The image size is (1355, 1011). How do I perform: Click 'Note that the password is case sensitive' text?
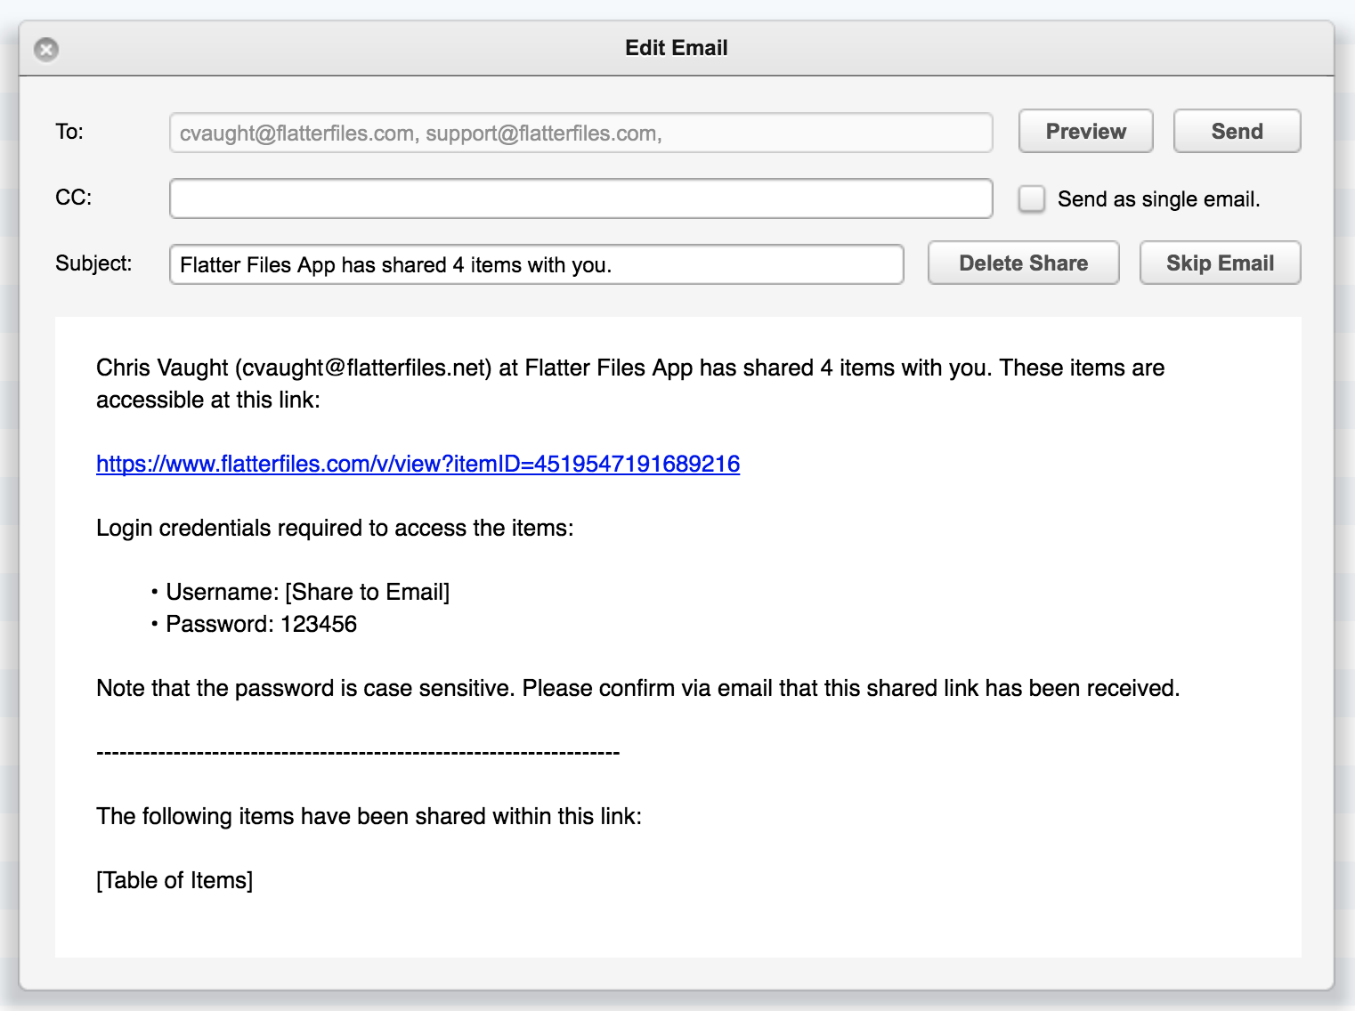point(637,688)
